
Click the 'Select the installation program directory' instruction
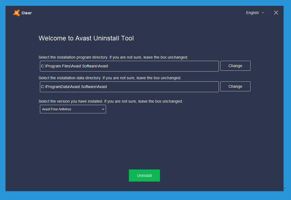click(x=113, y=57)
